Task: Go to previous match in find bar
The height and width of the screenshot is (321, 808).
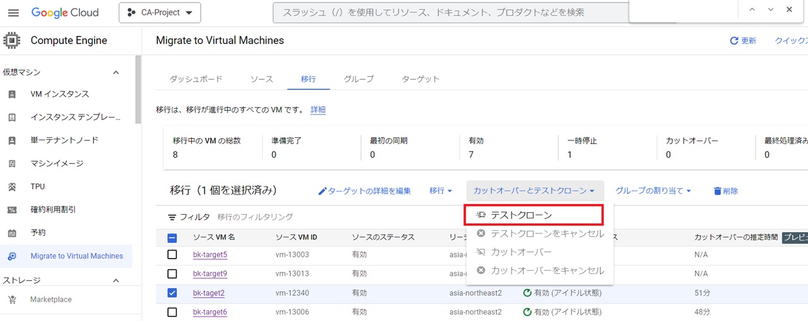Action: 752,9
